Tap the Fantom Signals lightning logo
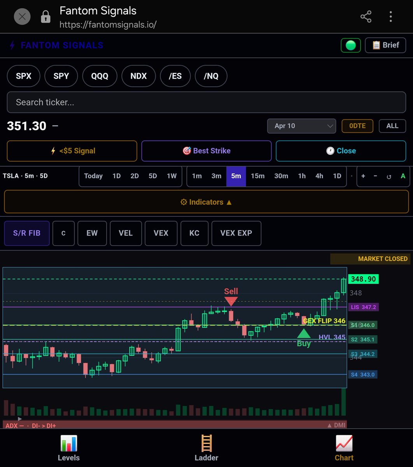Image resolution: width=413 pixels, height=467 pixels. coord(12,46)
